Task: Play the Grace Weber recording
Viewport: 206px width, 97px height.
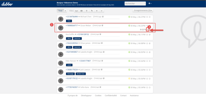Action: click(61, 28)
